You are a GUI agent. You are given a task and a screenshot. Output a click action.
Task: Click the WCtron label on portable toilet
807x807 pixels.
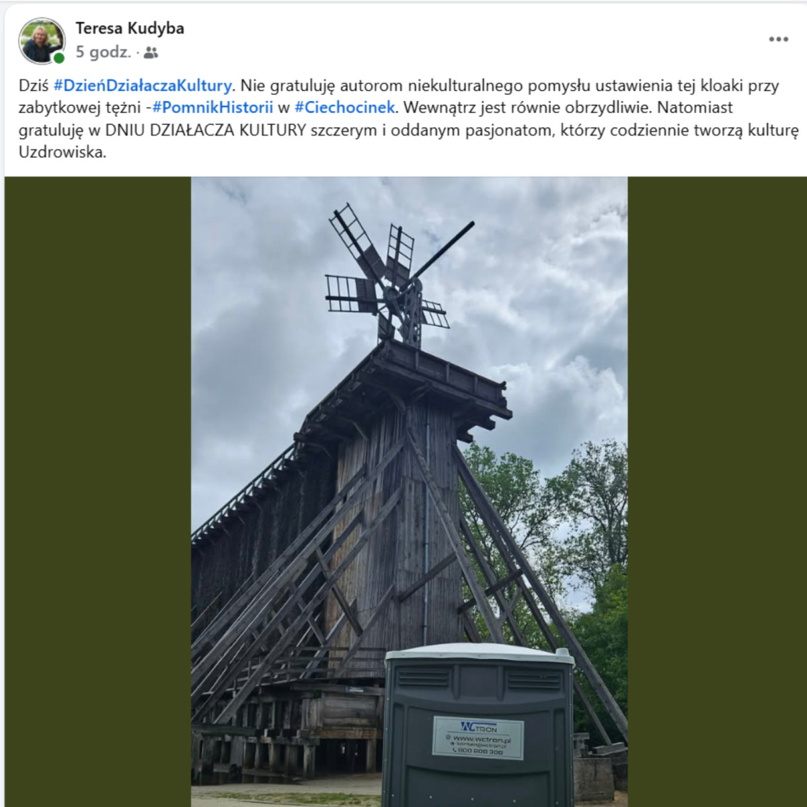click(x=477, y=738)
